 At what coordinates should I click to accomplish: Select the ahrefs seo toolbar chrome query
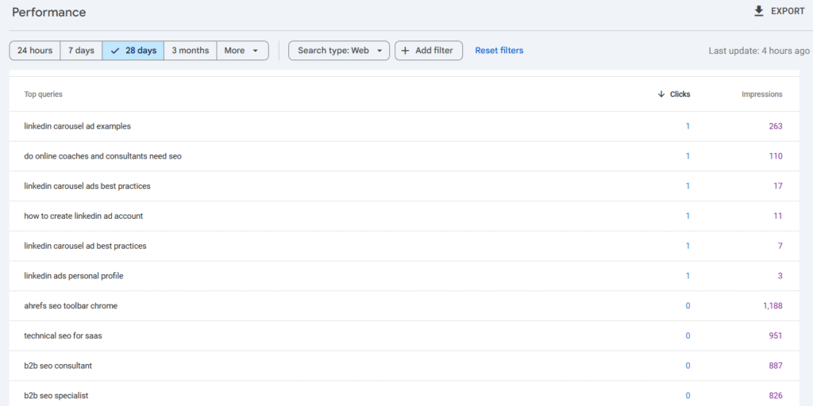(x=71, y=306)
